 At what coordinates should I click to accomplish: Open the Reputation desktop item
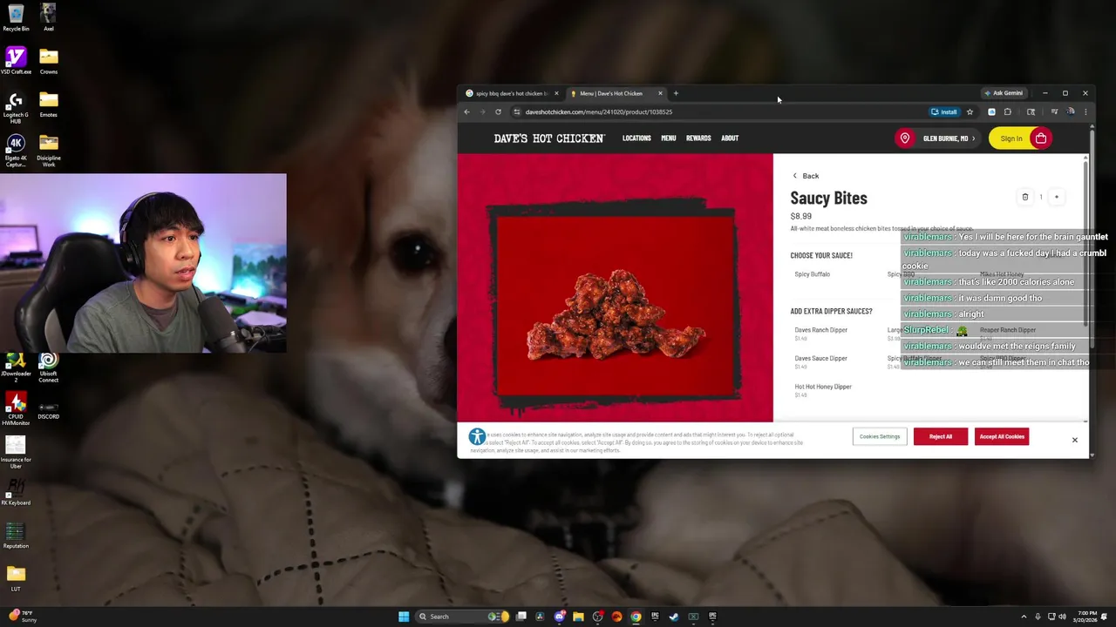coord(16,536)
